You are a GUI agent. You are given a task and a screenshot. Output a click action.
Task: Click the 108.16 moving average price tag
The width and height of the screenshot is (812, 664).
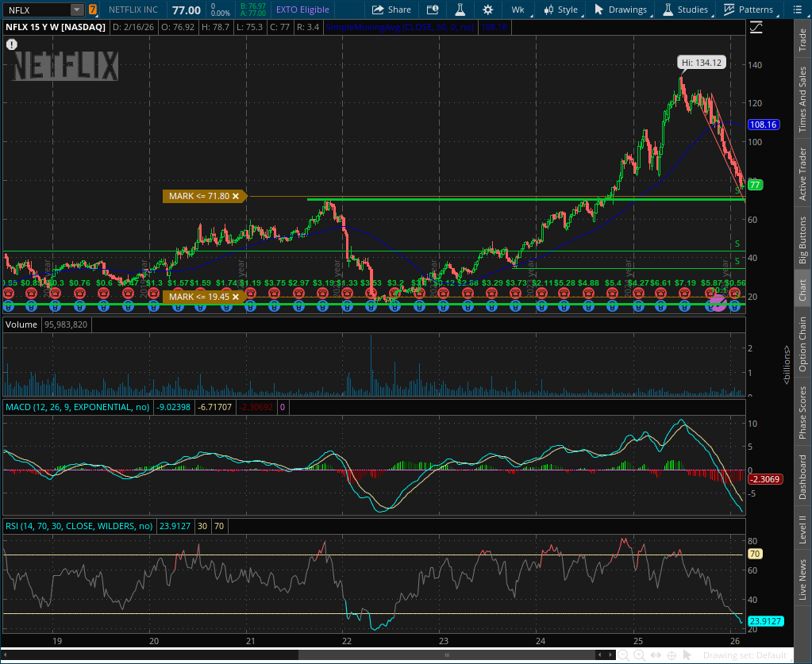point(764,125)
